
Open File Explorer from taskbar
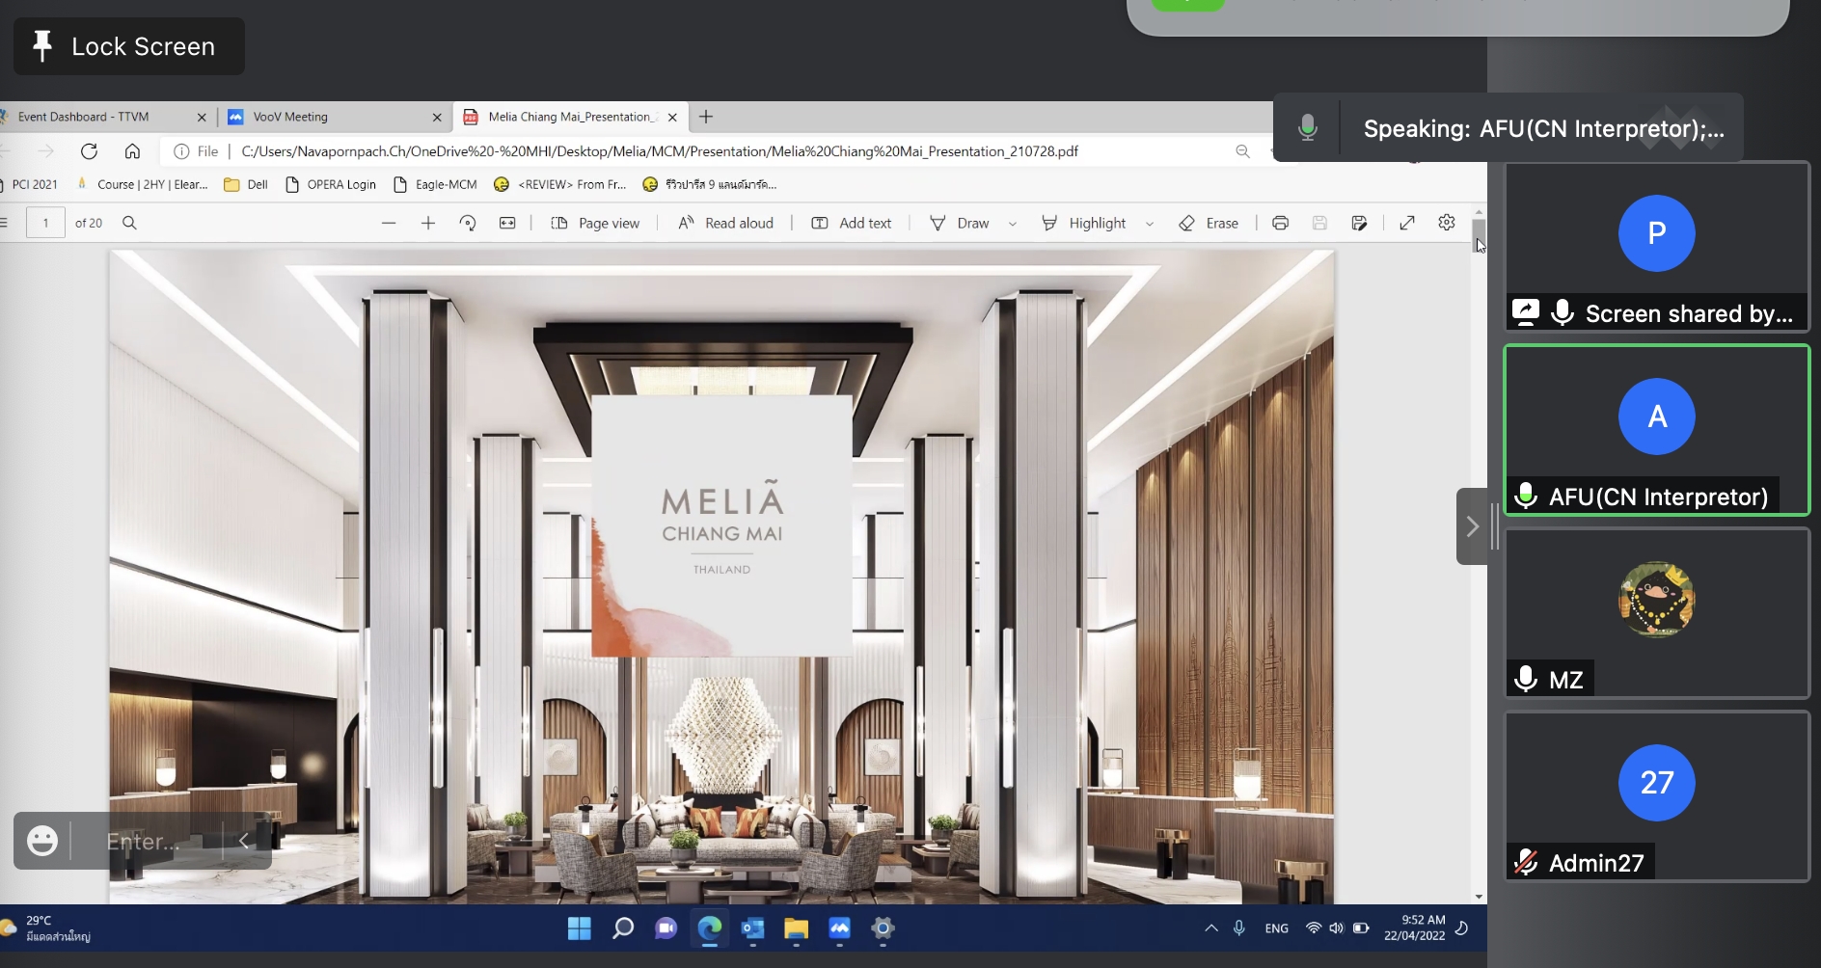point(796,928)
